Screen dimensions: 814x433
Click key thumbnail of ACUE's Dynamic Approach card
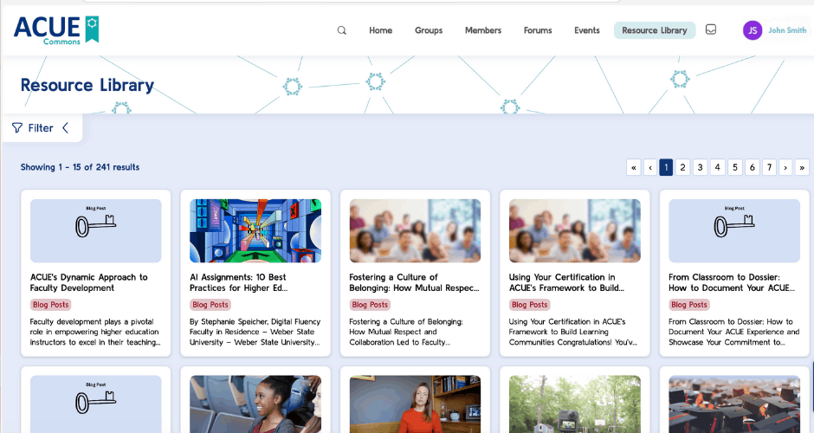pos(96,230)
